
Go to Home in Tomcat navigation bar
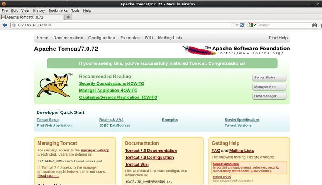[42, 38]
